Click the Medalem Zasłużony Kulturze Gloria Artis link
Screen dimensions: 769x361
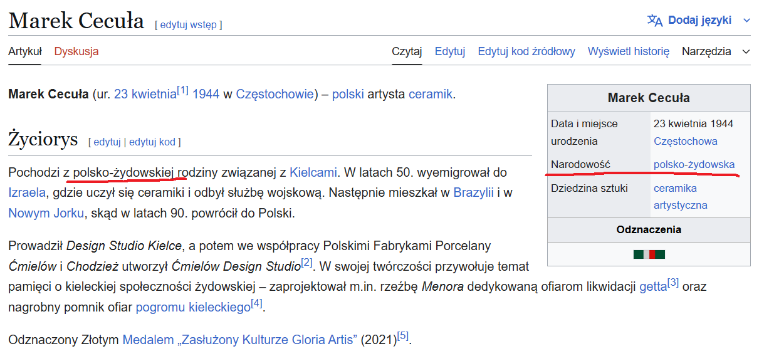pyautogui.click(x=239, y=340)
